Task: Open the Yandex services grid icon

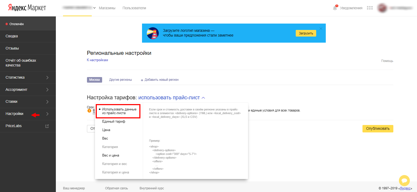Action: coord(370,8)
